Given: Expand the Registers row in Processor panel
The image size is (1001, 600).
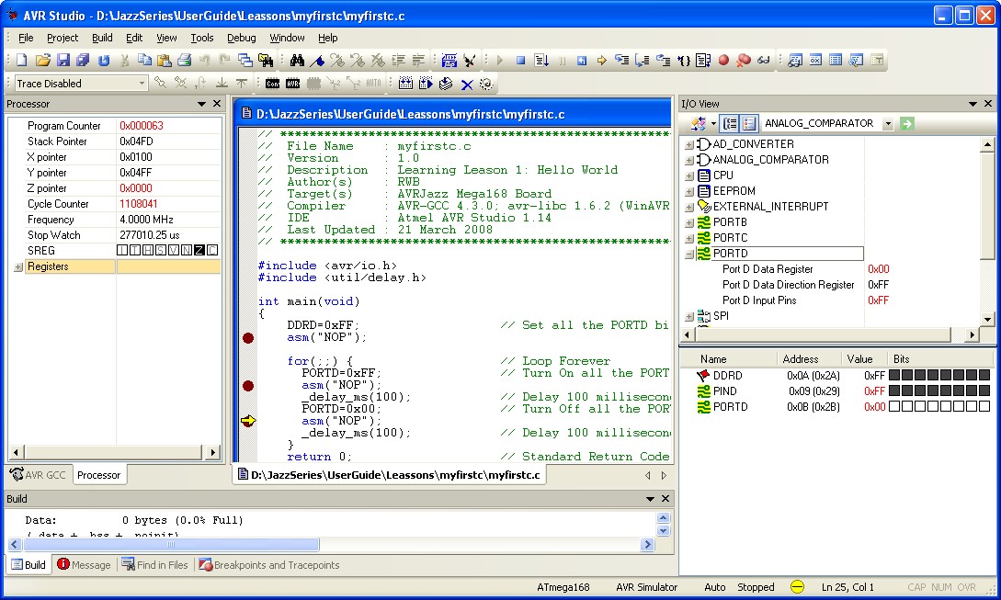Looking at the screenshot, I should 18,266.
